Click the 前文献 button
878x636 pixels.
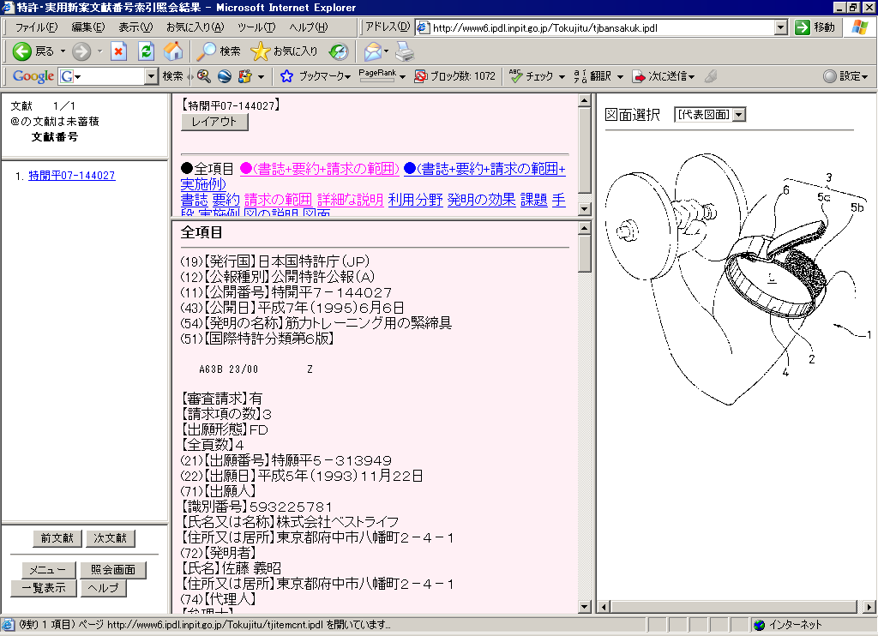click(57, 538)
